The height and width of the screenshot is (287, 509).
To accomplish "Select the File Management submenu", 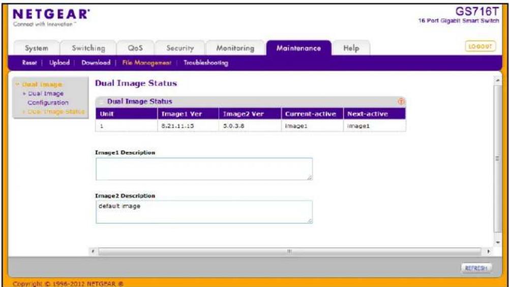I will pos(147,63).
